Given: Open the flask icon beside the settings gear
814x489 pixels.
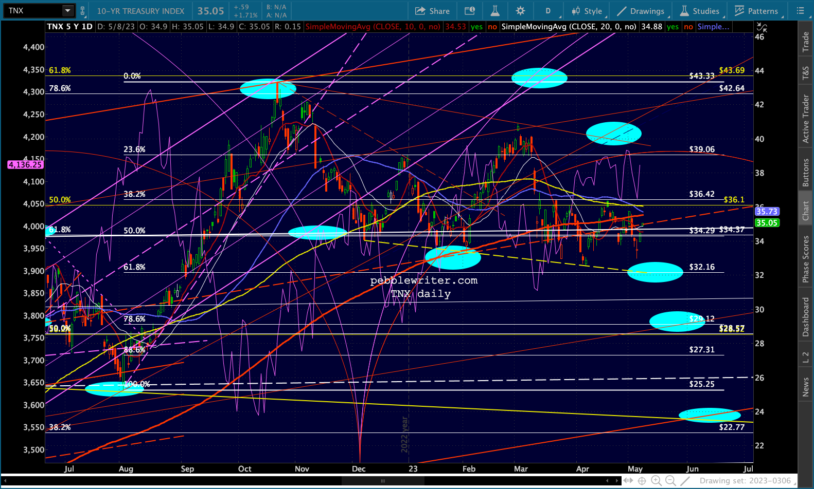Looking at the screenshot, I should 495,11.
